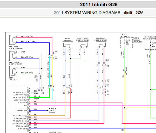The height and width of the screenshot is (133, 156).
Task: Click the 2011 SYSTEM WIRING DIAGRAMS heading
Action: pyautogui.click(x=99, y=13)
